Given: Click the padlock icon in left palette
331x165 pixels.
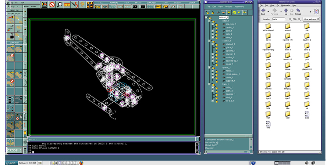Looking at the screenshot, I should [11, 36].
